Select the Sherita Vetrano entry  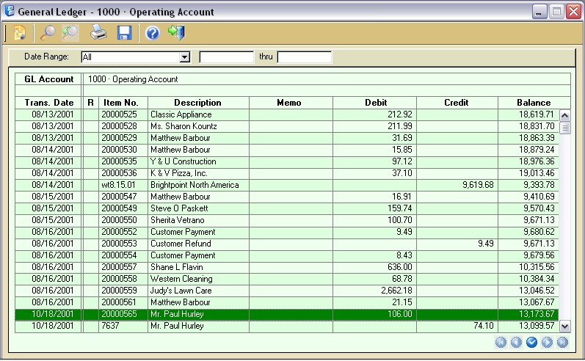coord(177,220)
